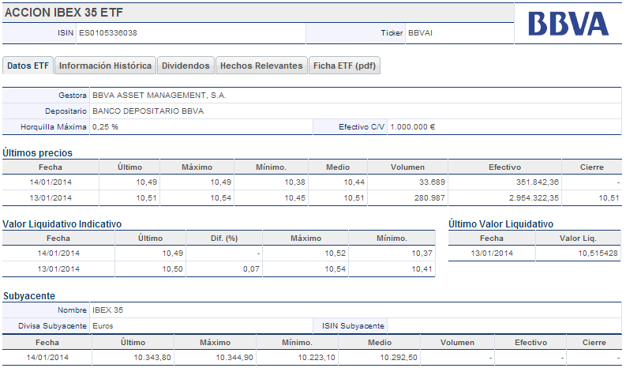Click the volume value 33.689
626x368 pixels.
pyautogui.click(x=432, y=182)
